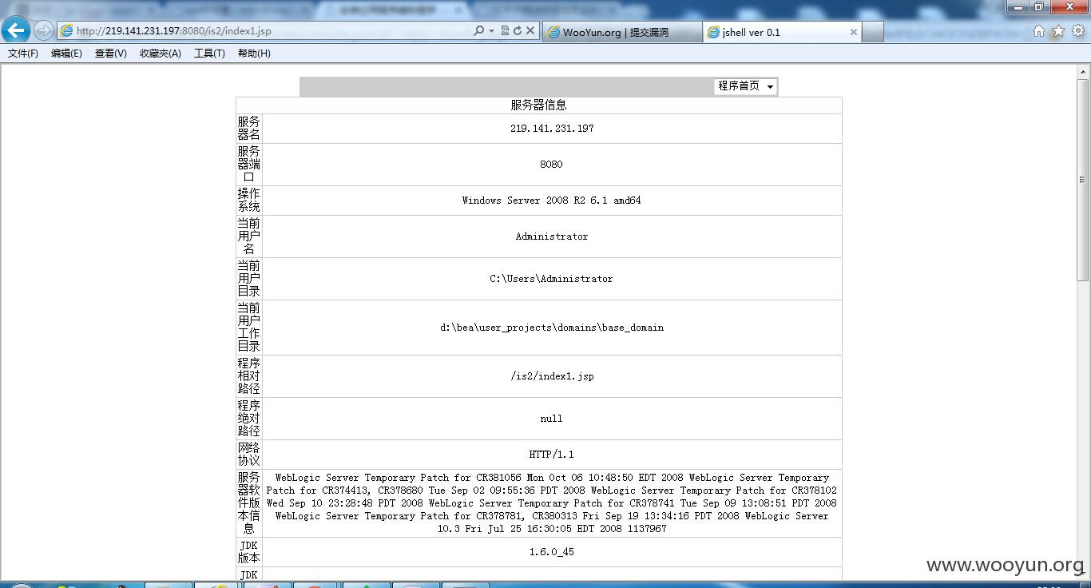Expand the 程序首页 dropdown
1091x588 pixels.
[746, 86]
